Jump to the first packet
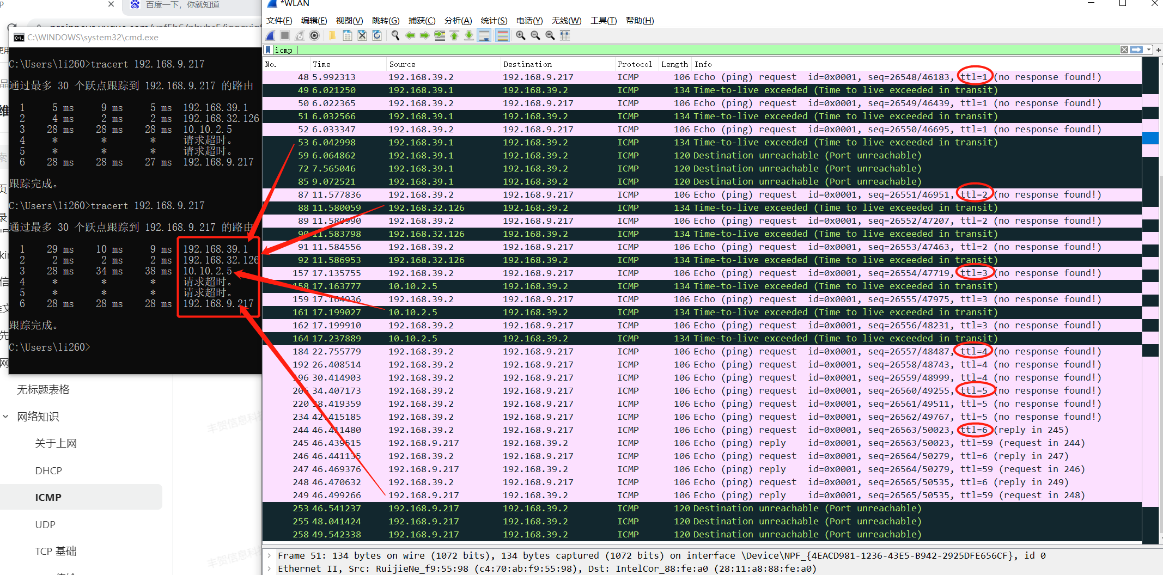 [454, 36]
